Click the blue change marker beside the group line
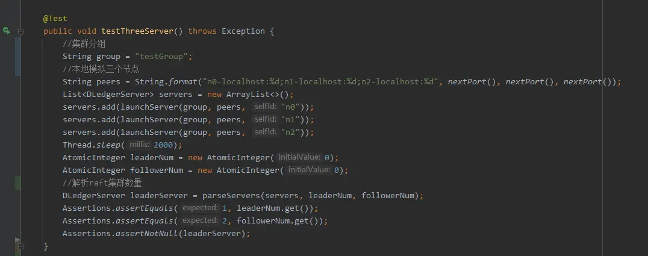This screenshot has height=256, width=648. 18,57
